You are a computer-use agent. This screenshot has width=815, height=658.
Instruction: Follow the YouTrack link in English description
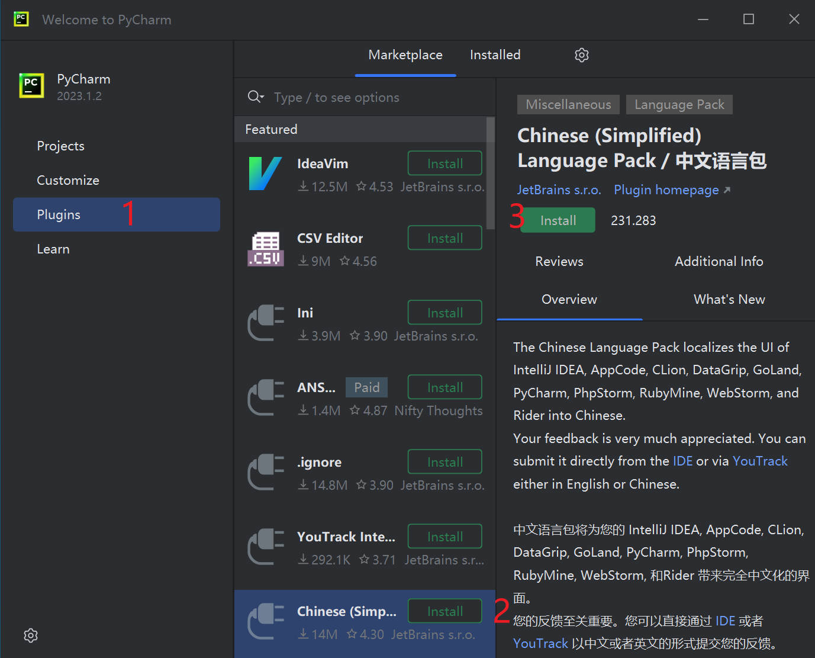click(760, 461)
